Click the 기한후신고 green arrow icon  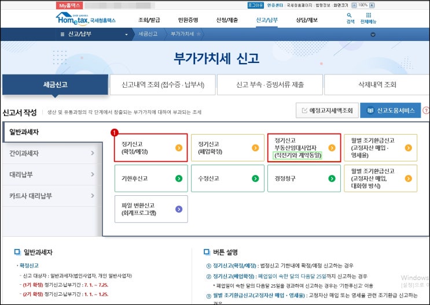(x=179, y=178)
